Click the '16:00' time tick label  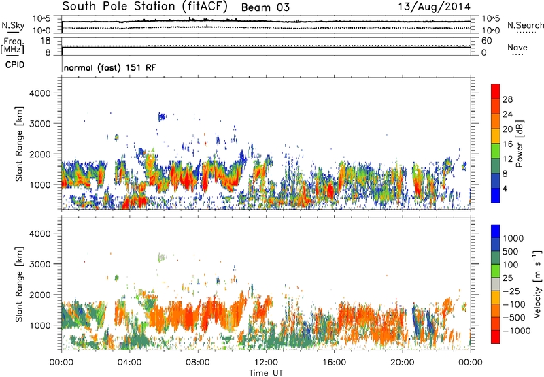[334, 363]
